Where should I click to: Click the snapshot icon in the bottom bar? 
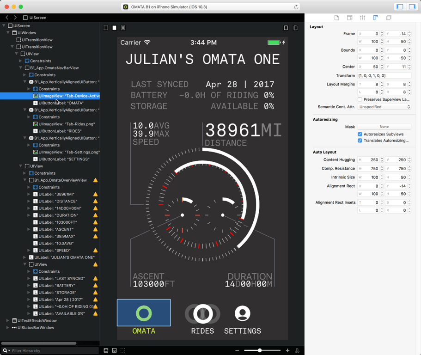tap(115, 350)
